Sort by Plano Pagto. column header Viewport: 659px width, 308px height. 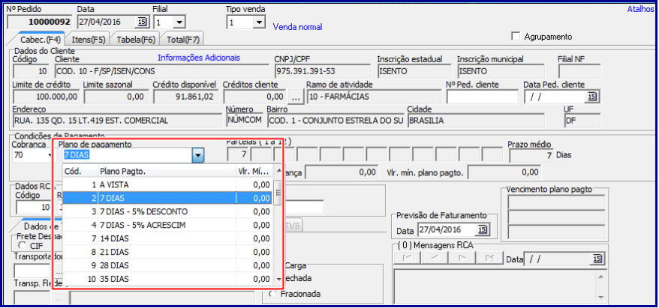167,171
